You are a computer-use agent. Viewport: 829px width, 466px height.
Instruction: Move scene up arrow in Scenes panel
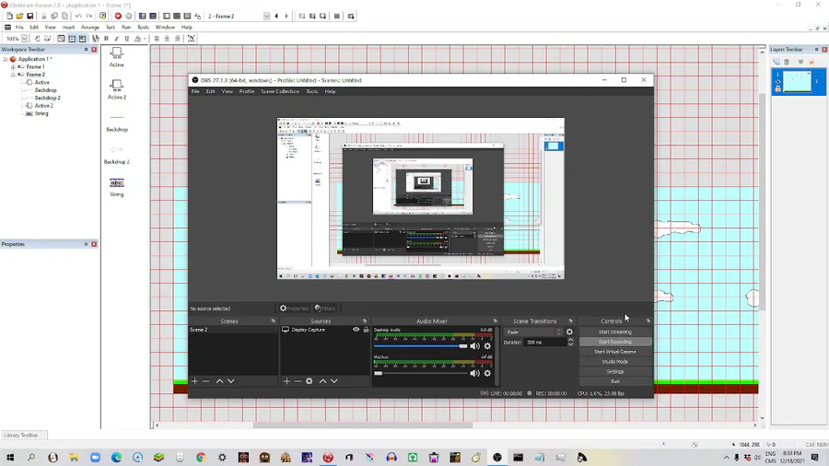(x=219, y=381)
